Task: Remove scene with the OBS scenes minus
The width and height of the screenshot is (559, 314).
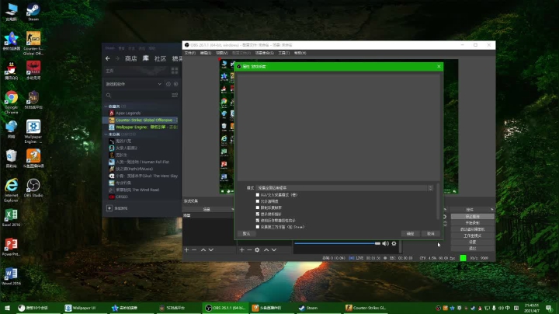Action: click(194, 249)
